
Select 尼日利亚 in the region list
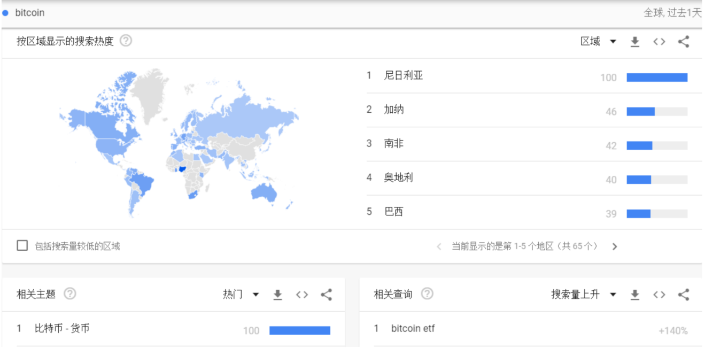pos(404,75)
